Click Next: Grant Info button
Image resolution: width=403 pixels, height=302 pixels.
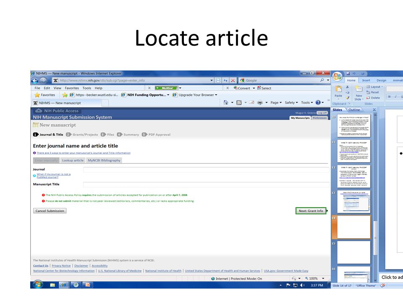311,211
